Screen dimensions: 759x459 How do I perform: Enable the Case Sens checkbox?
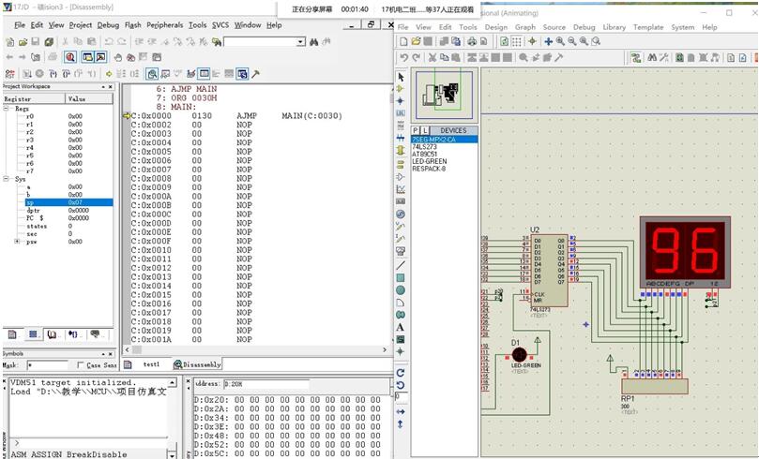(x=83, y=365)
